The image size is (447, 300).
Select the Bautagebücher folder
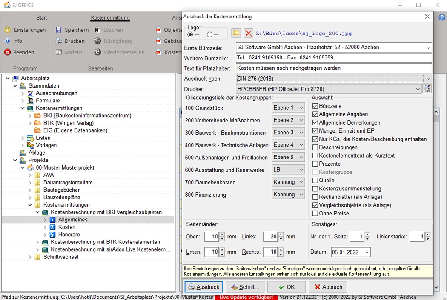61,190
